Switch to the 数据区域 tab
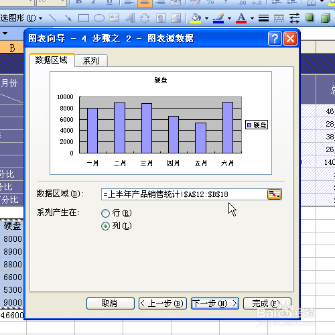Viewport: 335px width, 335px height. coord(52,60)
